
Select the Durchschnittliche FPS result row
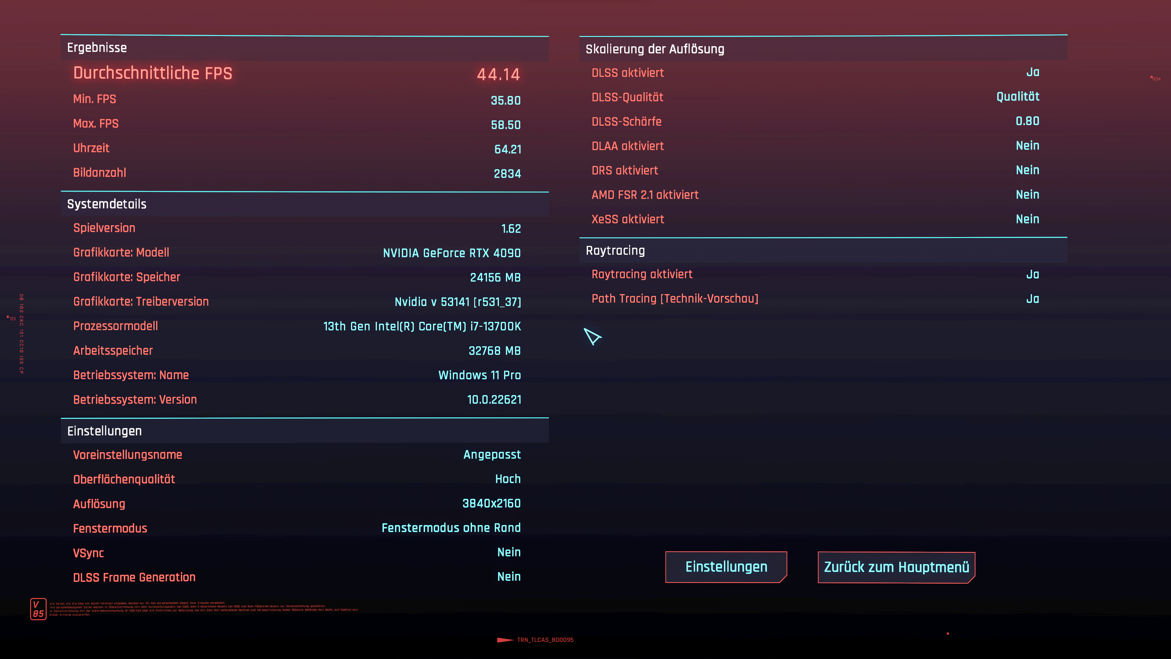click(x=296, y=74)
